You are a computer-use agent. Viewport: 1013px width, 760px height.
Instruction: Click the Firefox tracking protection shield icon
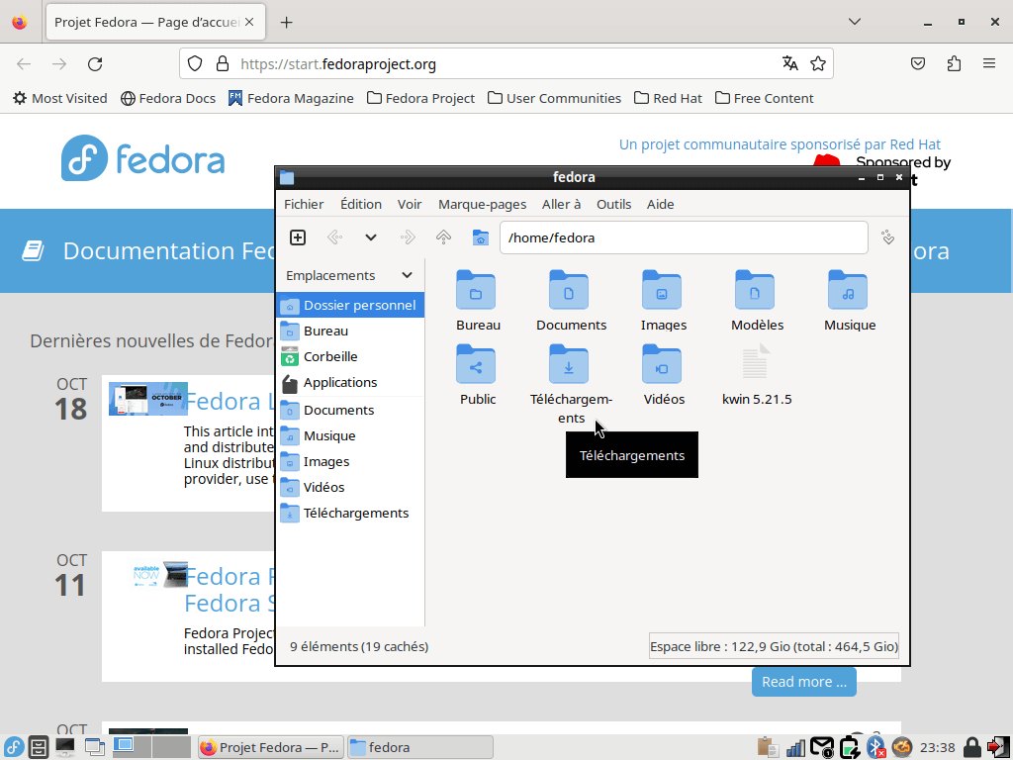pyautogui.click(x=195, y=63)
